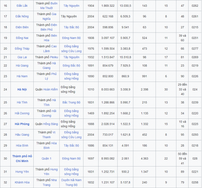Image resolution: width=202 pixels, height=188 pixels.
Task: Open the Hưng Yên province link
Action: [x=22, y=172]
